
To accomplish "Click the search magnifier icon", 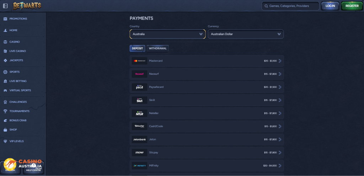I will point(266,6).
